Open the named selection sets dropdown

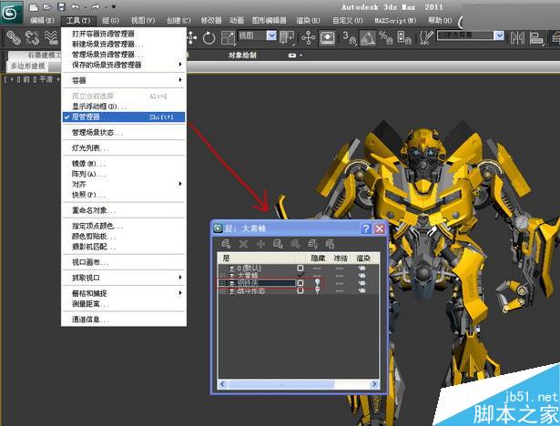click(x=499, y=35)
